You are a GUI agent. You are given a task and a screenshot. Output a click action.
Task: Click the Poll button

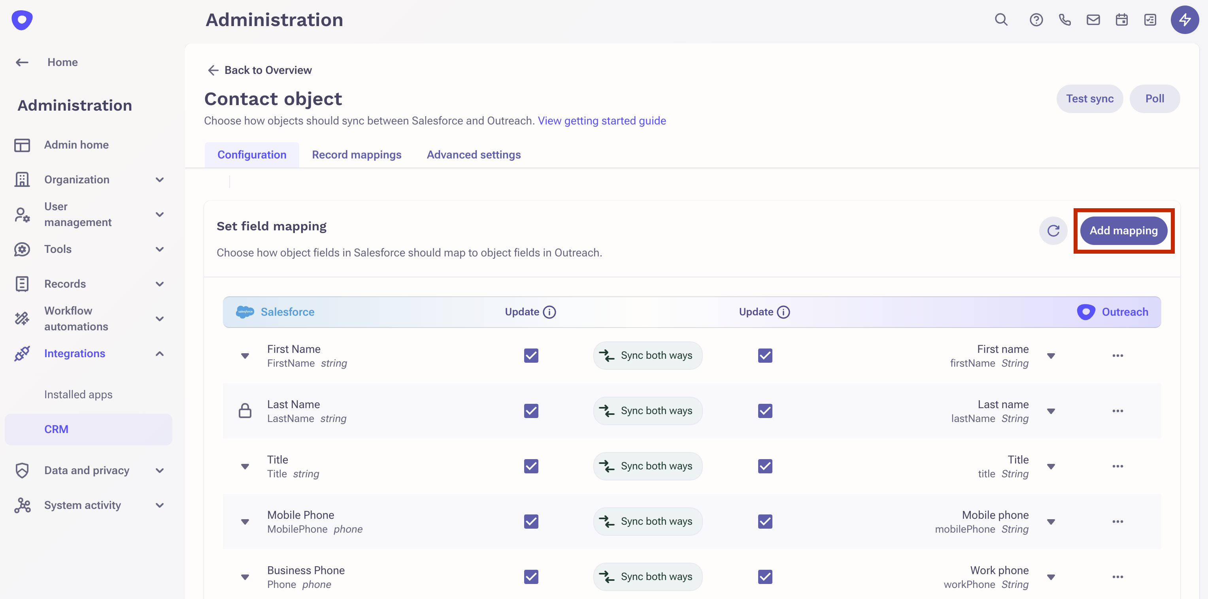[x=1155, y=99]
